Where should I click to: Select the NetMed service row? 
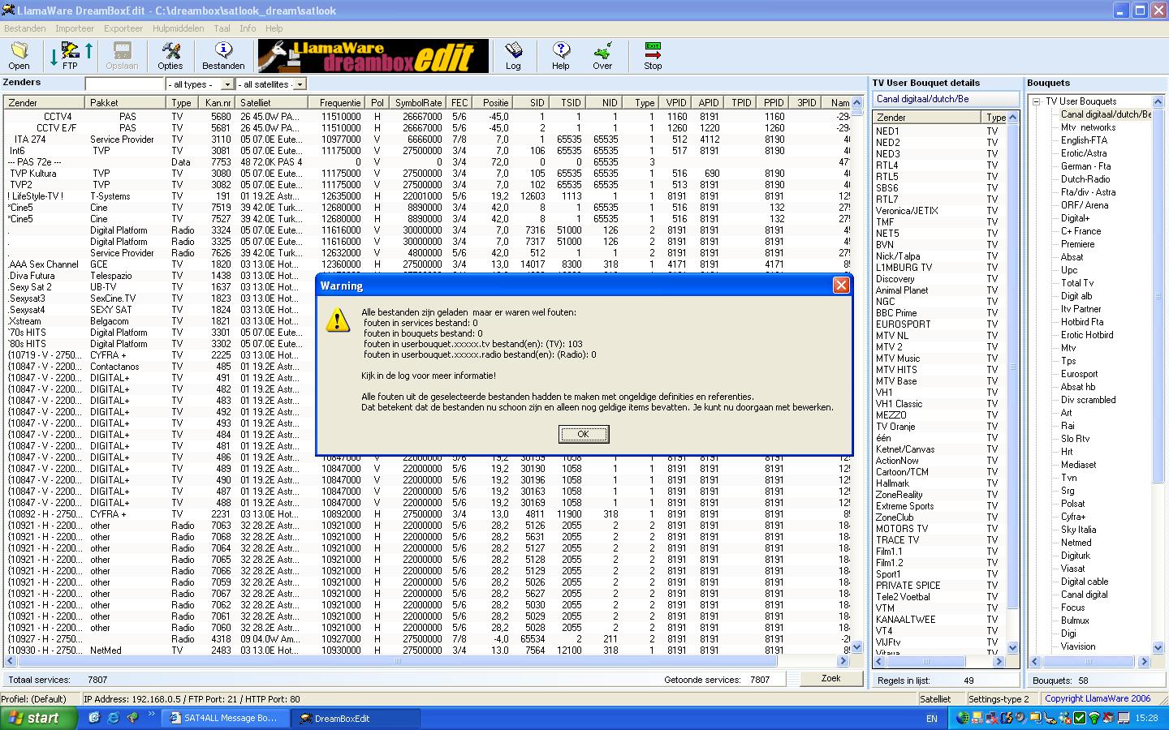(427, 650)
